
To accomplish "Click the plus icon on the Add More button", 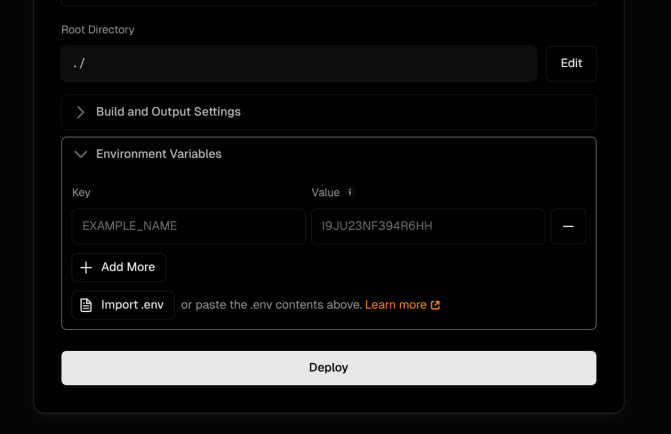I will tap(86, 267).
